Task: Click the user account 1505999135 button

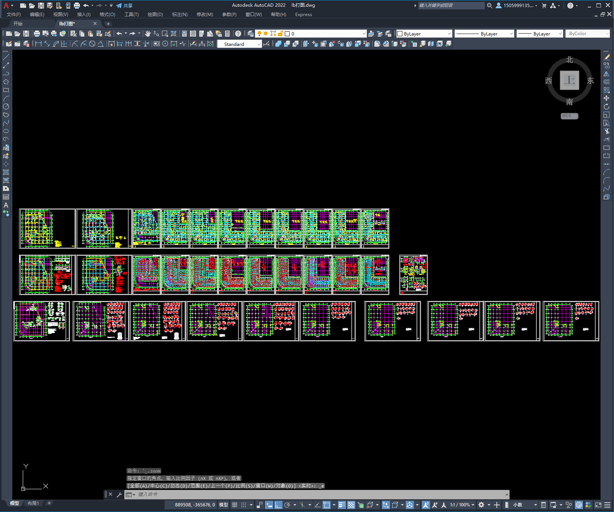Action: [x=516, y=6]
